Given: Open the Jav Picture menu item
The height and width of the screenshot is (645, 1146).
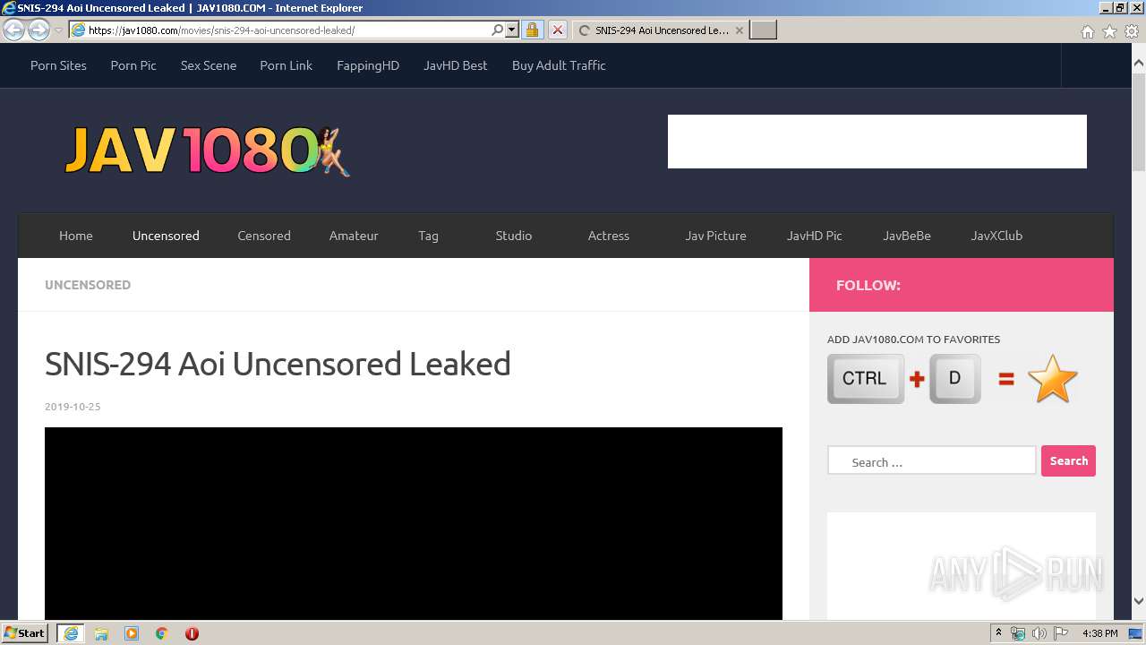Looking at the screenshot, I should tap(715, 236).
